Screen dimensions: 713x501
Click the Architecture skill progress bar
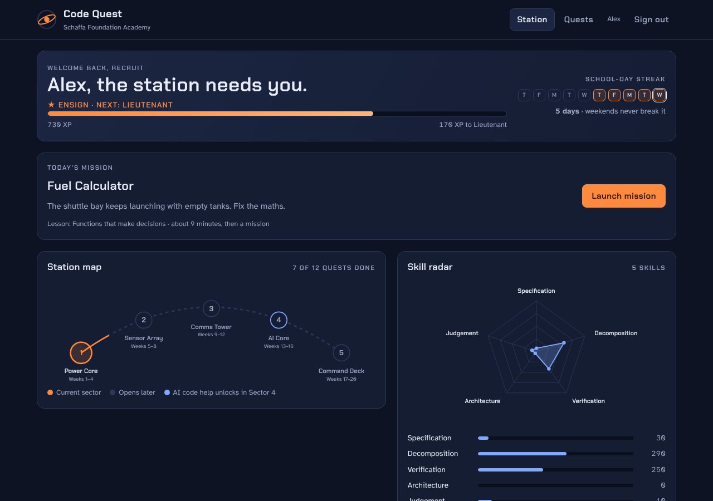click(x=555, y=485)
